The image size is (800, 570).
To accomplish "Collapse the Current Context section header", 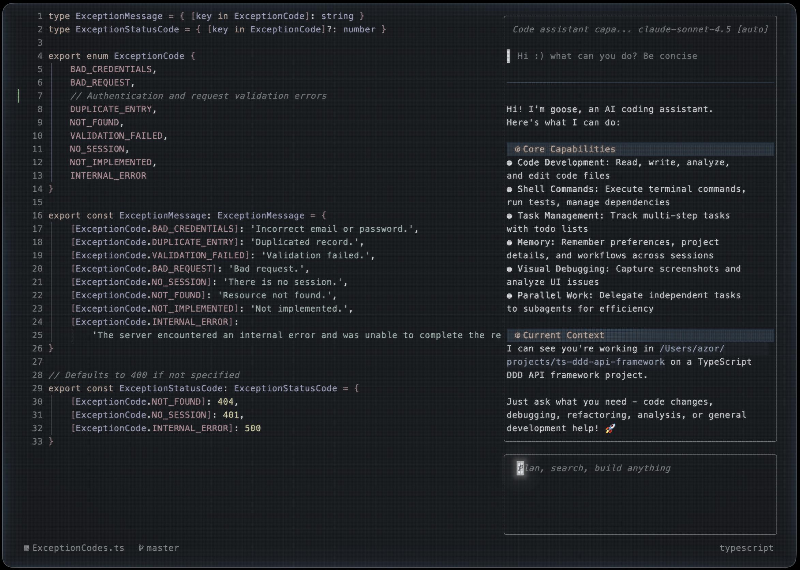I will pos(563,335).
